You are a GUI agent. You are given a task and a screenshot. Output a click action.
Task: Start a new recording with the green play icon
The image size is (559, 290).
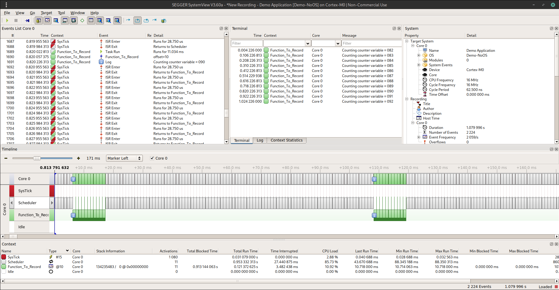pos(7,20)
